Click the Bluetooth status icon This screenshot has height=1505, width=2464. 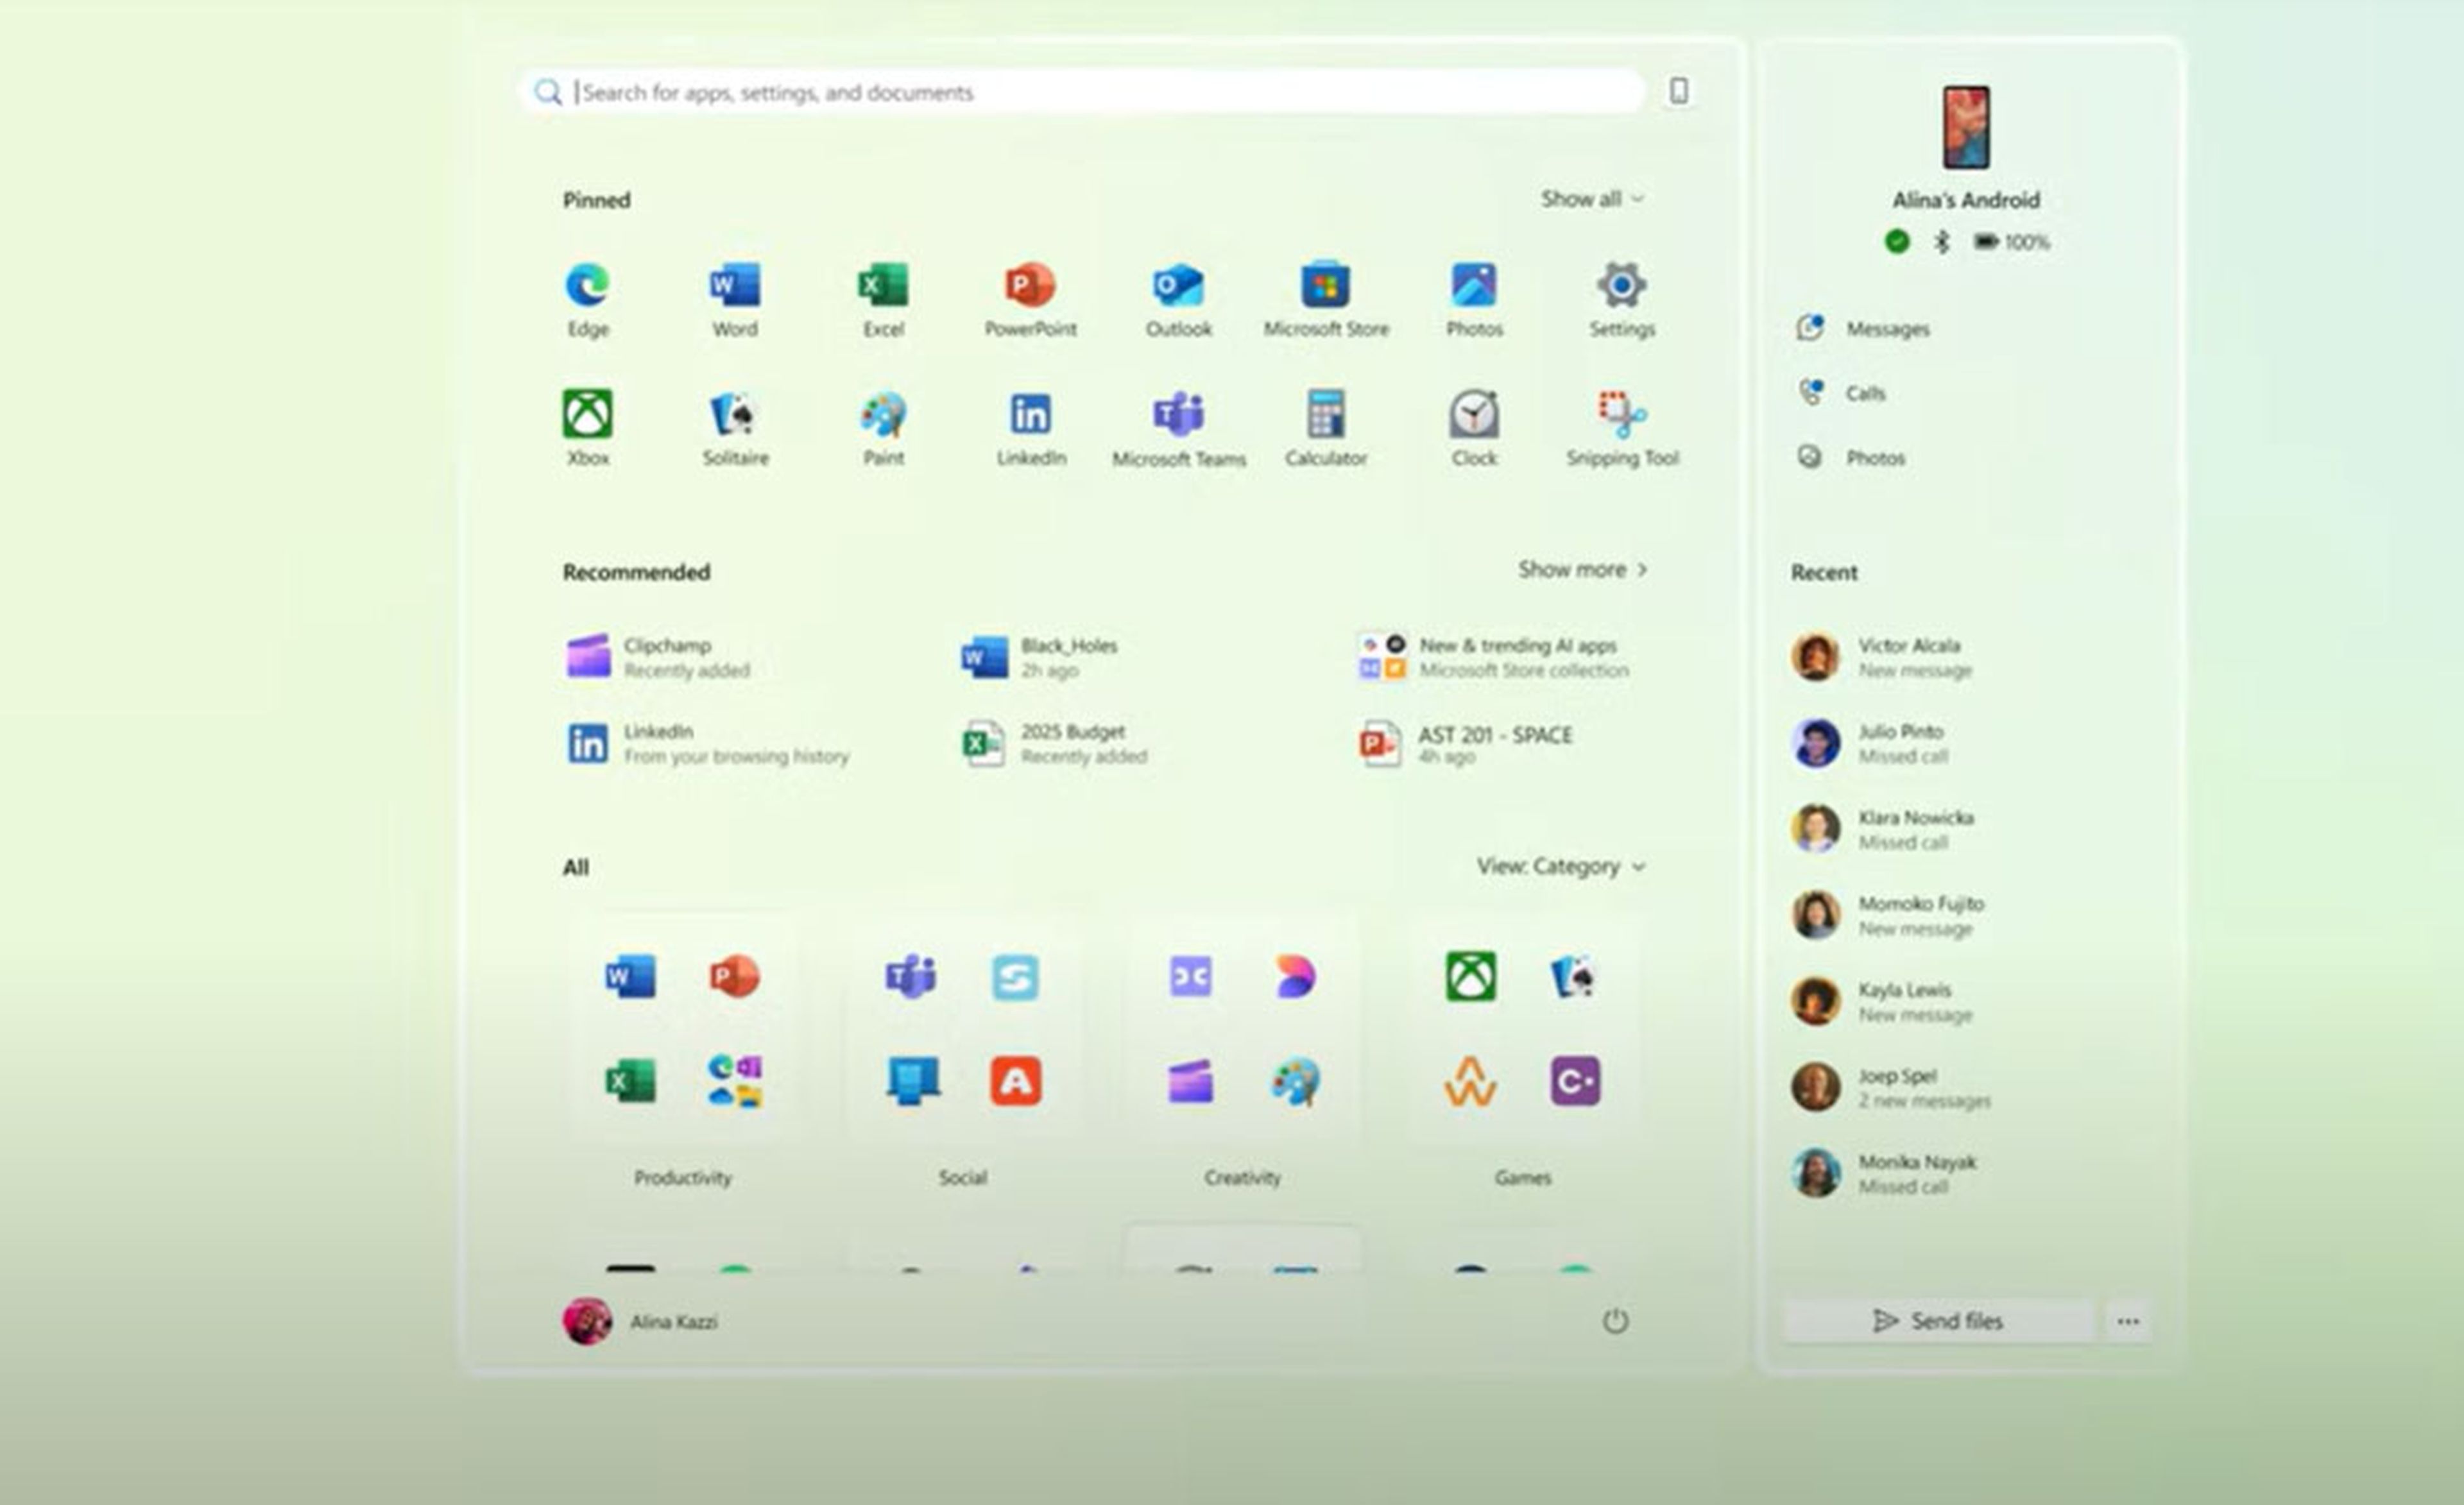pyautogui.click(x=1941, y=241)
